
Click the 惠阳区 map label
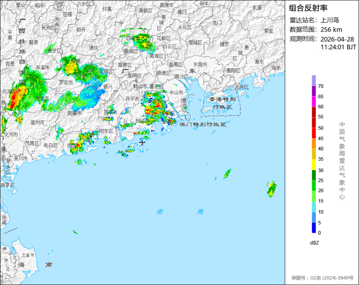233,70
